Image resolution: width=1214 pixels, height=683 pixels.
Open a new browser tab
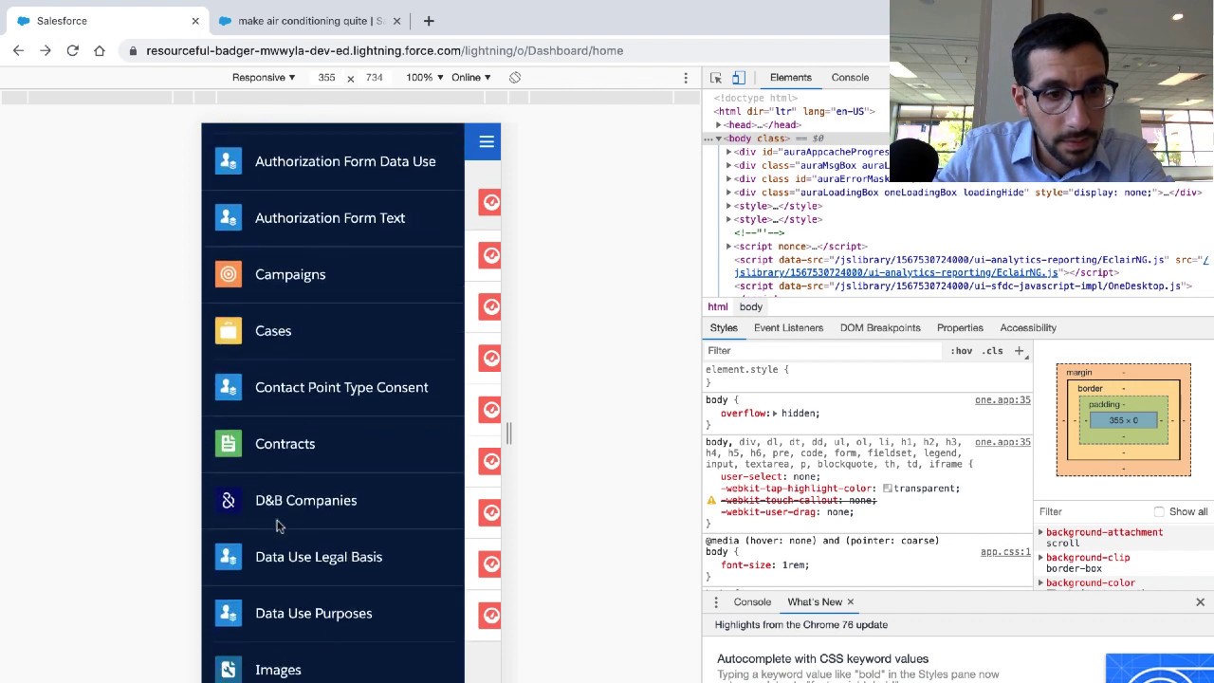pos(429,21)
